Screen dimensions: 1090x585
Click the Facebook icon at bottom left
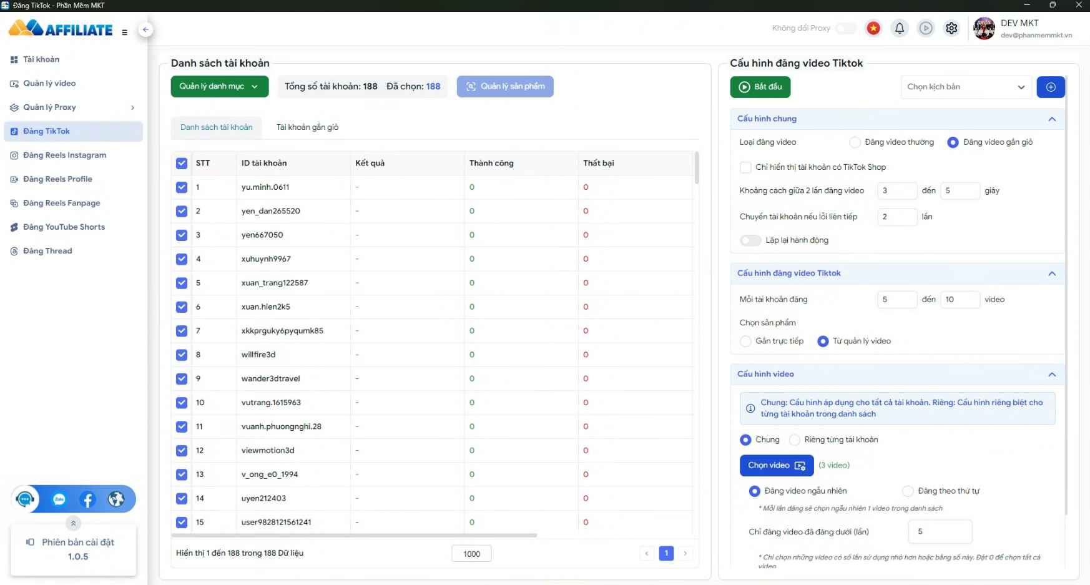[87, 499]
